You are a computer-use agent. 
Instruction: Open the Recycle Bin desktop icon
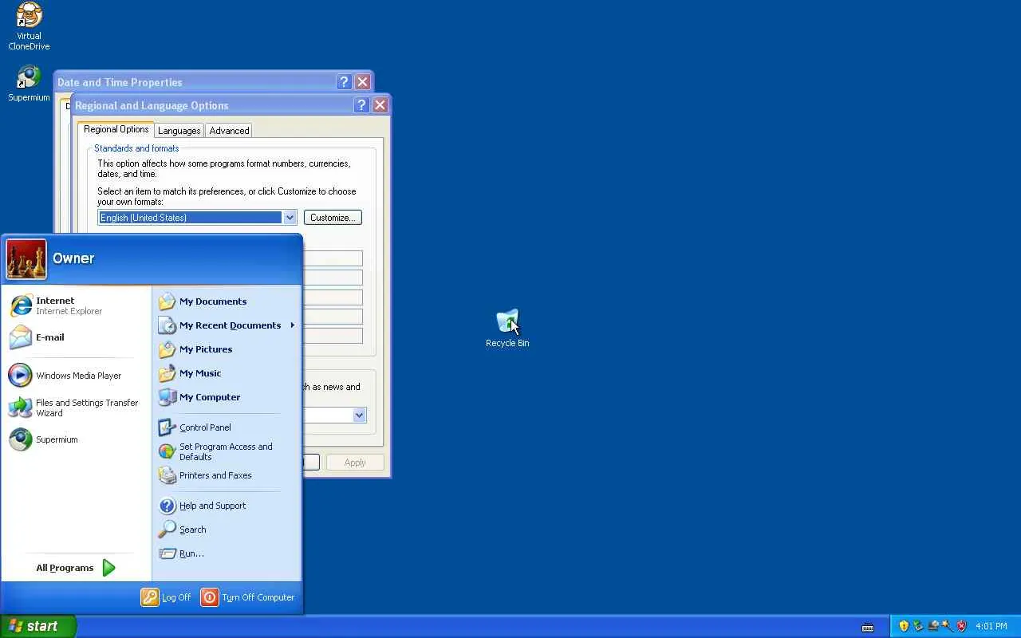(507, 329)
